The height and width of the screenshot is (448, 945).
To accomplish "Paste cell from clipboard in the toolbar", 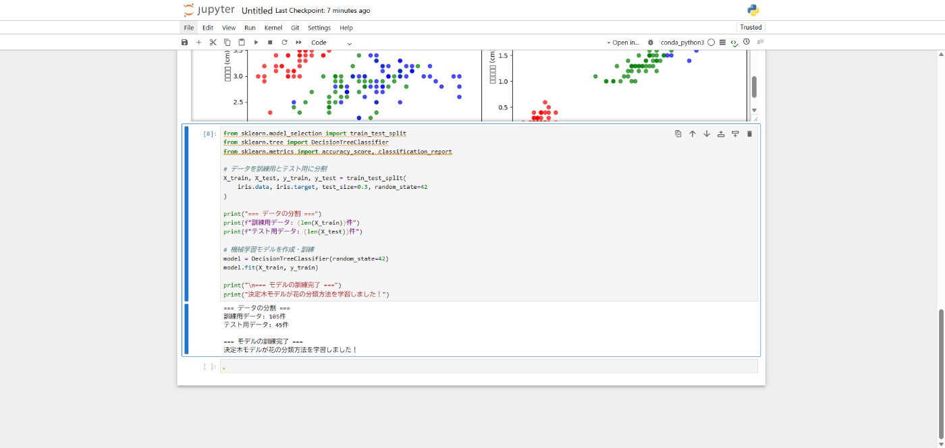I will pyautogui.click(x=242, y=43).
